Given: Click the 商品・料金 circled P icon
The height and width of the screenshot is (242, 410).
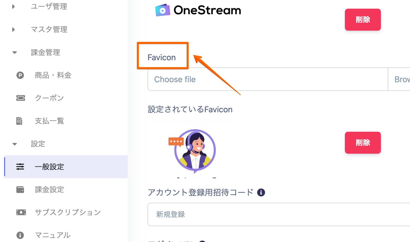Looking at the screenshot, I should pyautogui.click(x=20, y=75).
